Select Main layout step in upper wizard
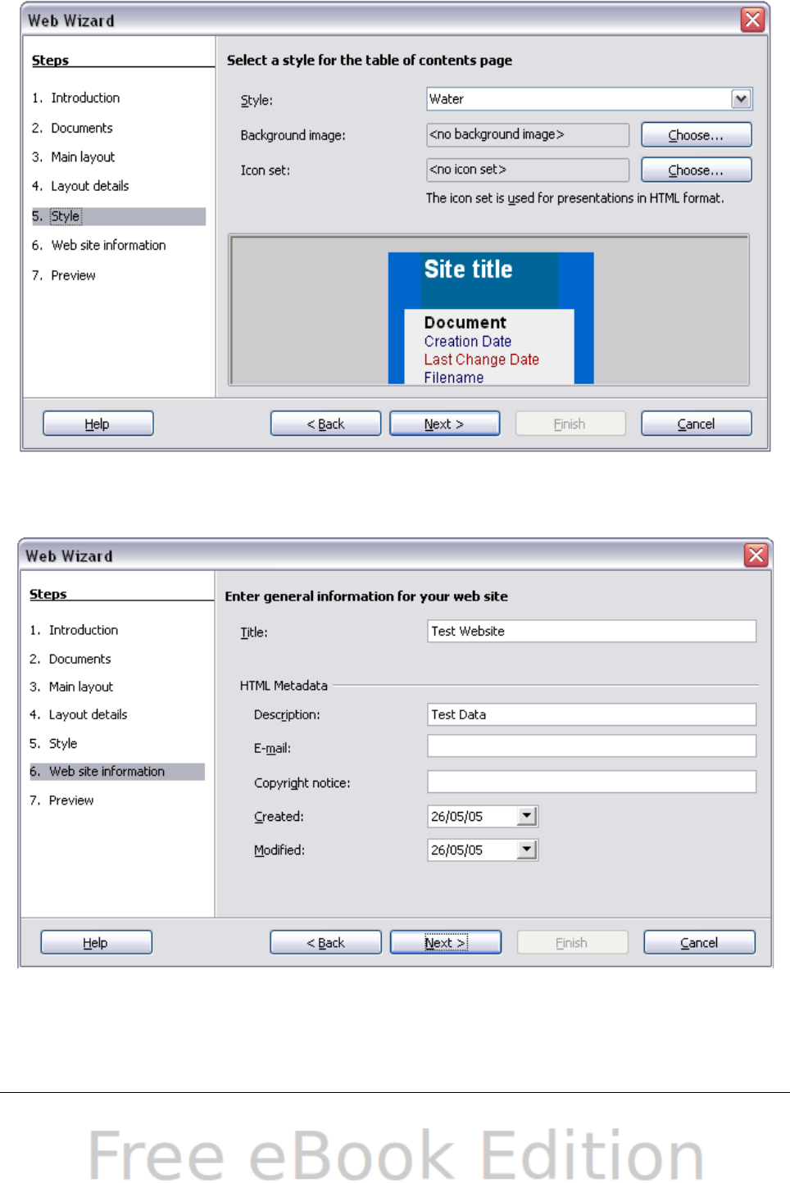The height and width of the screenshot is (1183, 790). [83, 157]
